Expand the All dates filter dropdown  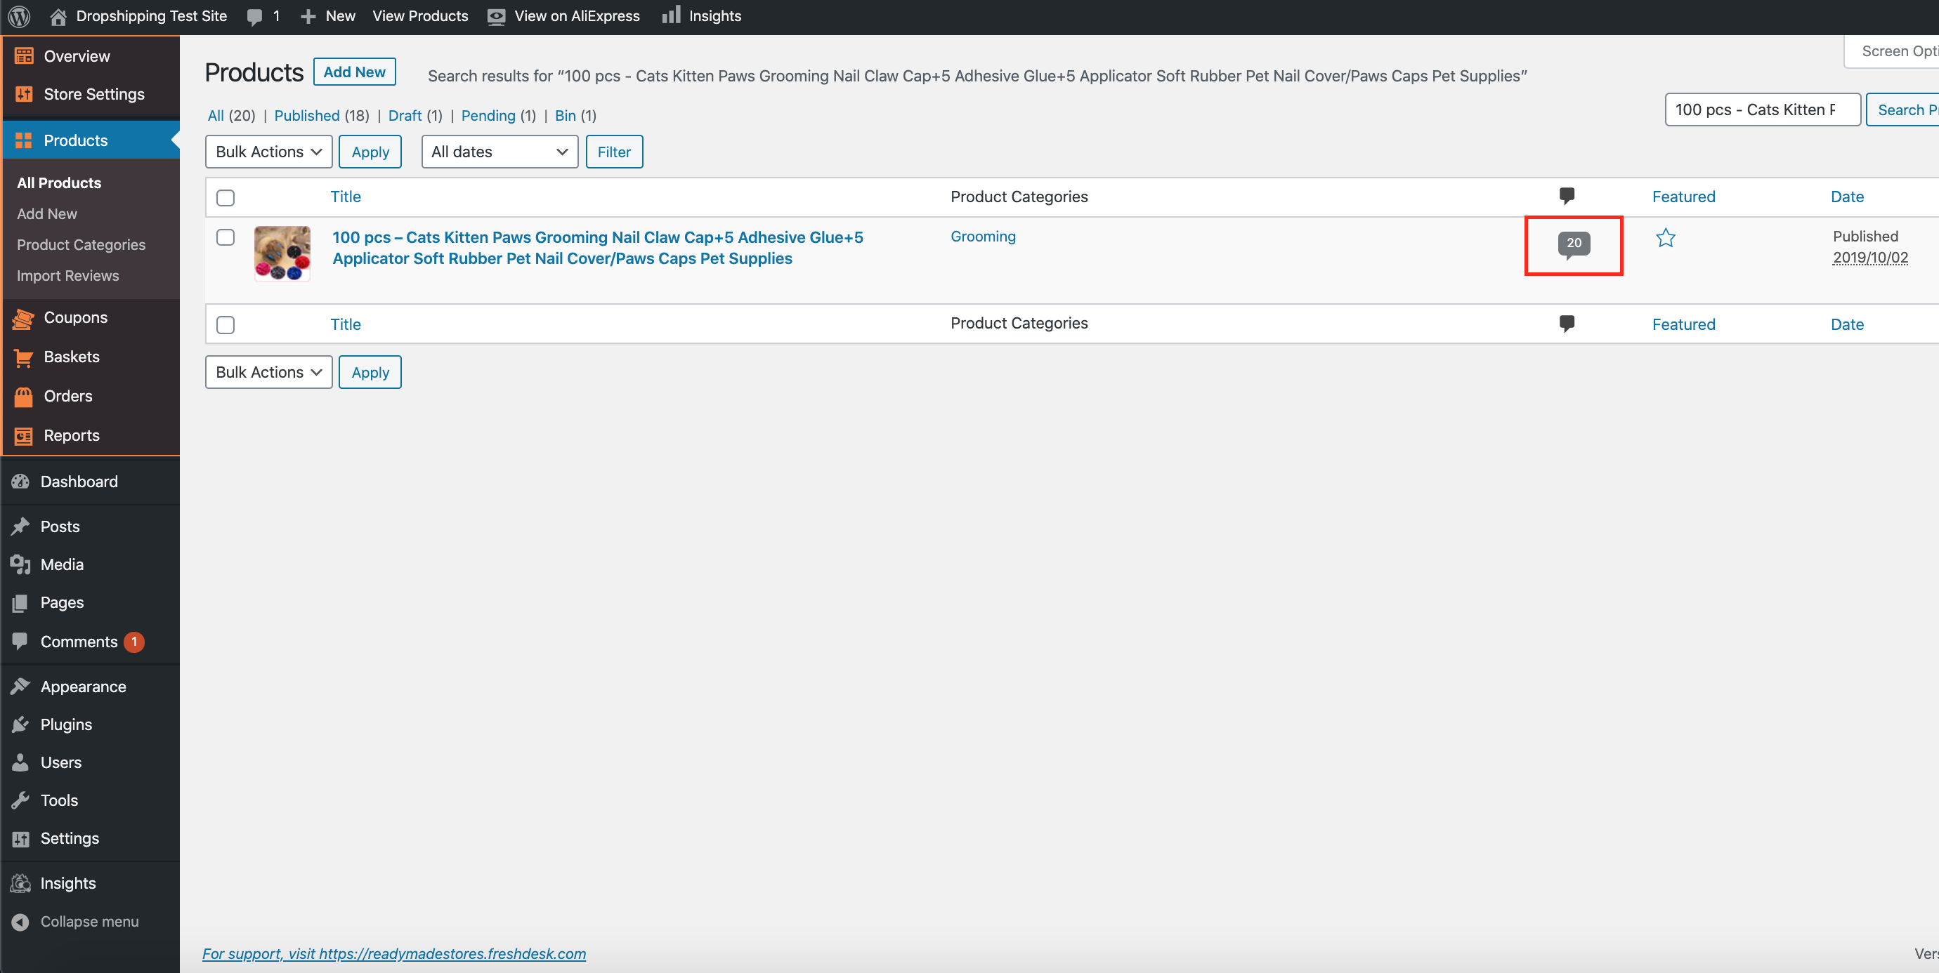click(499, 152)
